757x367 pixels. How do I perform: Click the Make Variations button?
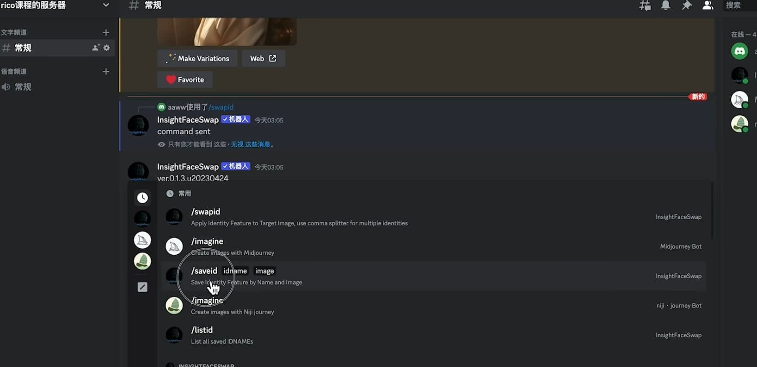tap(197, 59)
